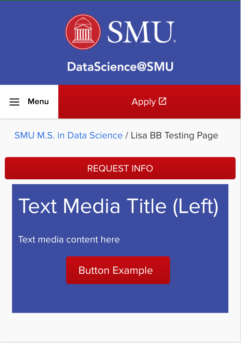
Task: Click the REQUEST INFO button
Action: [120, 168]
